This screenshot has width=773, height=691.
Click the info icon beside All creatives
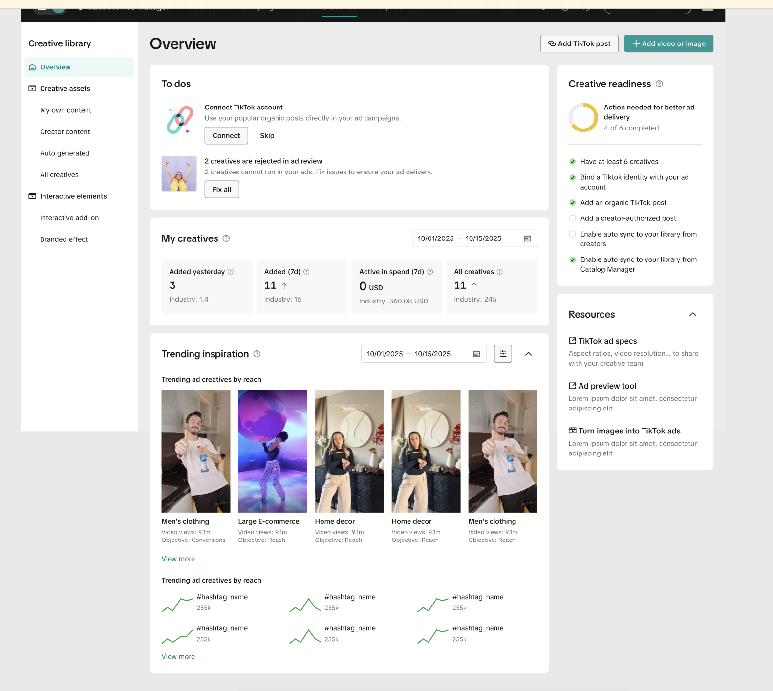pos(499,272)
